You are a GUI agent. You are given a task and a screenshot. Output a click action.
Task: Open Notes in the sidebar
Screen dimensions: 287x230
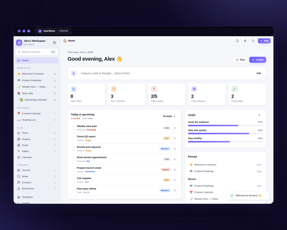click(x=37, y=176)
